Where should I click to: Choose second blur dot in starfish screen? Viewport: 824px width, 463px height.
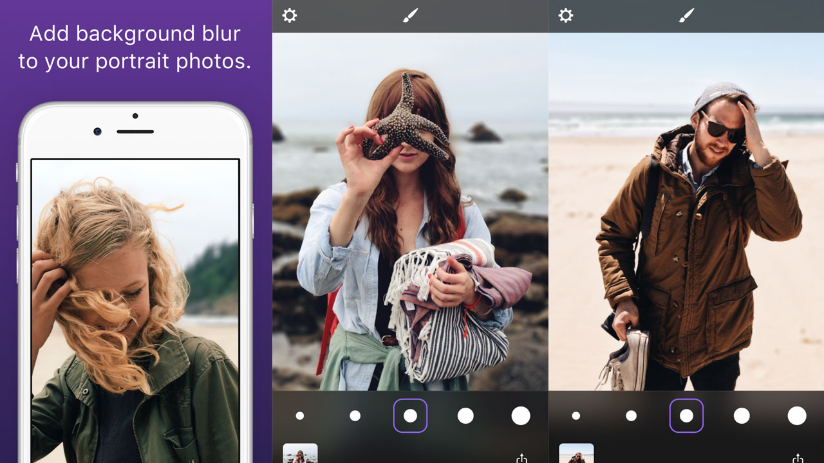click(355, 416)
